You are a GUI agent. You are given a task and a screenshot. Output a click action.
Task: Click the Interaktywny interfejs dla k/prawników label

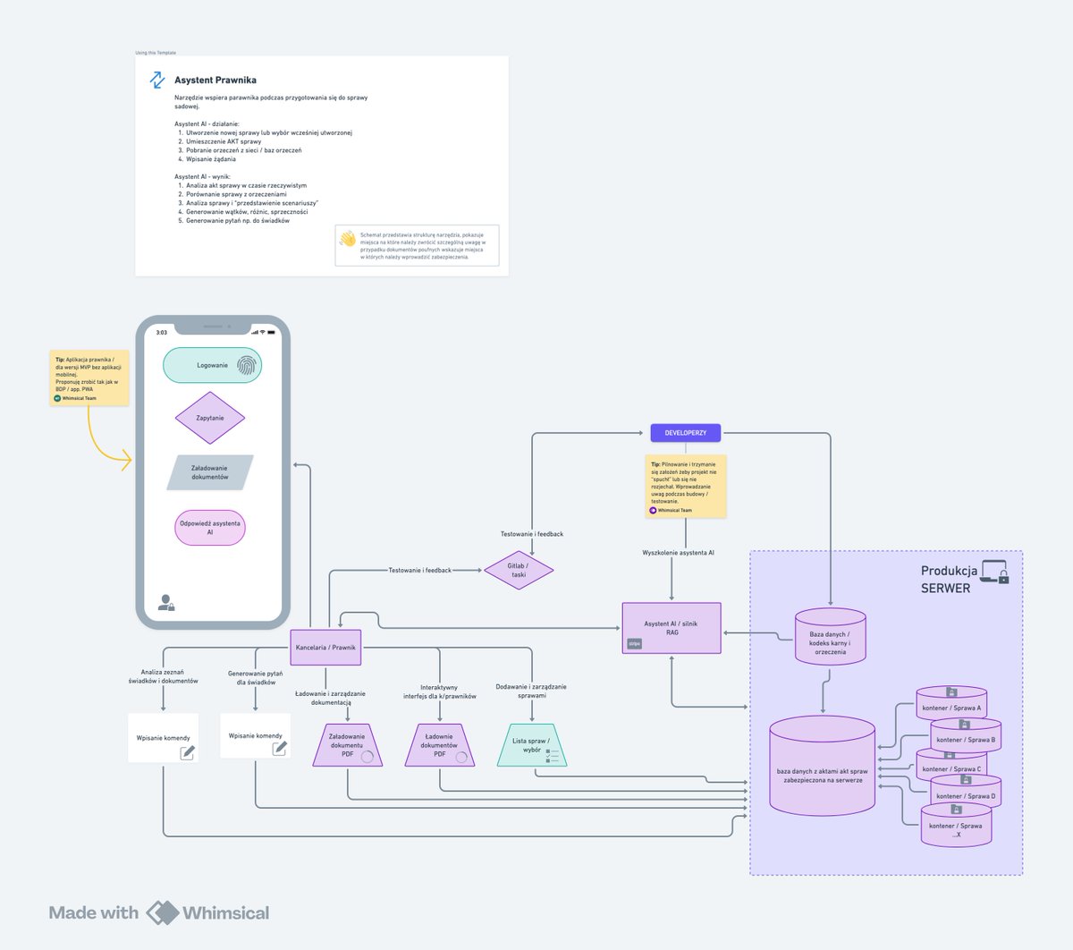pos(439,691)
